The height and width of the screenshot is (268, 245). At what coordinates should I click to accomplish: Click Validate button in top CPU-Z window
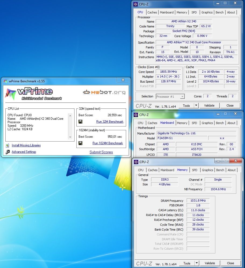click(x=209, y=105)
